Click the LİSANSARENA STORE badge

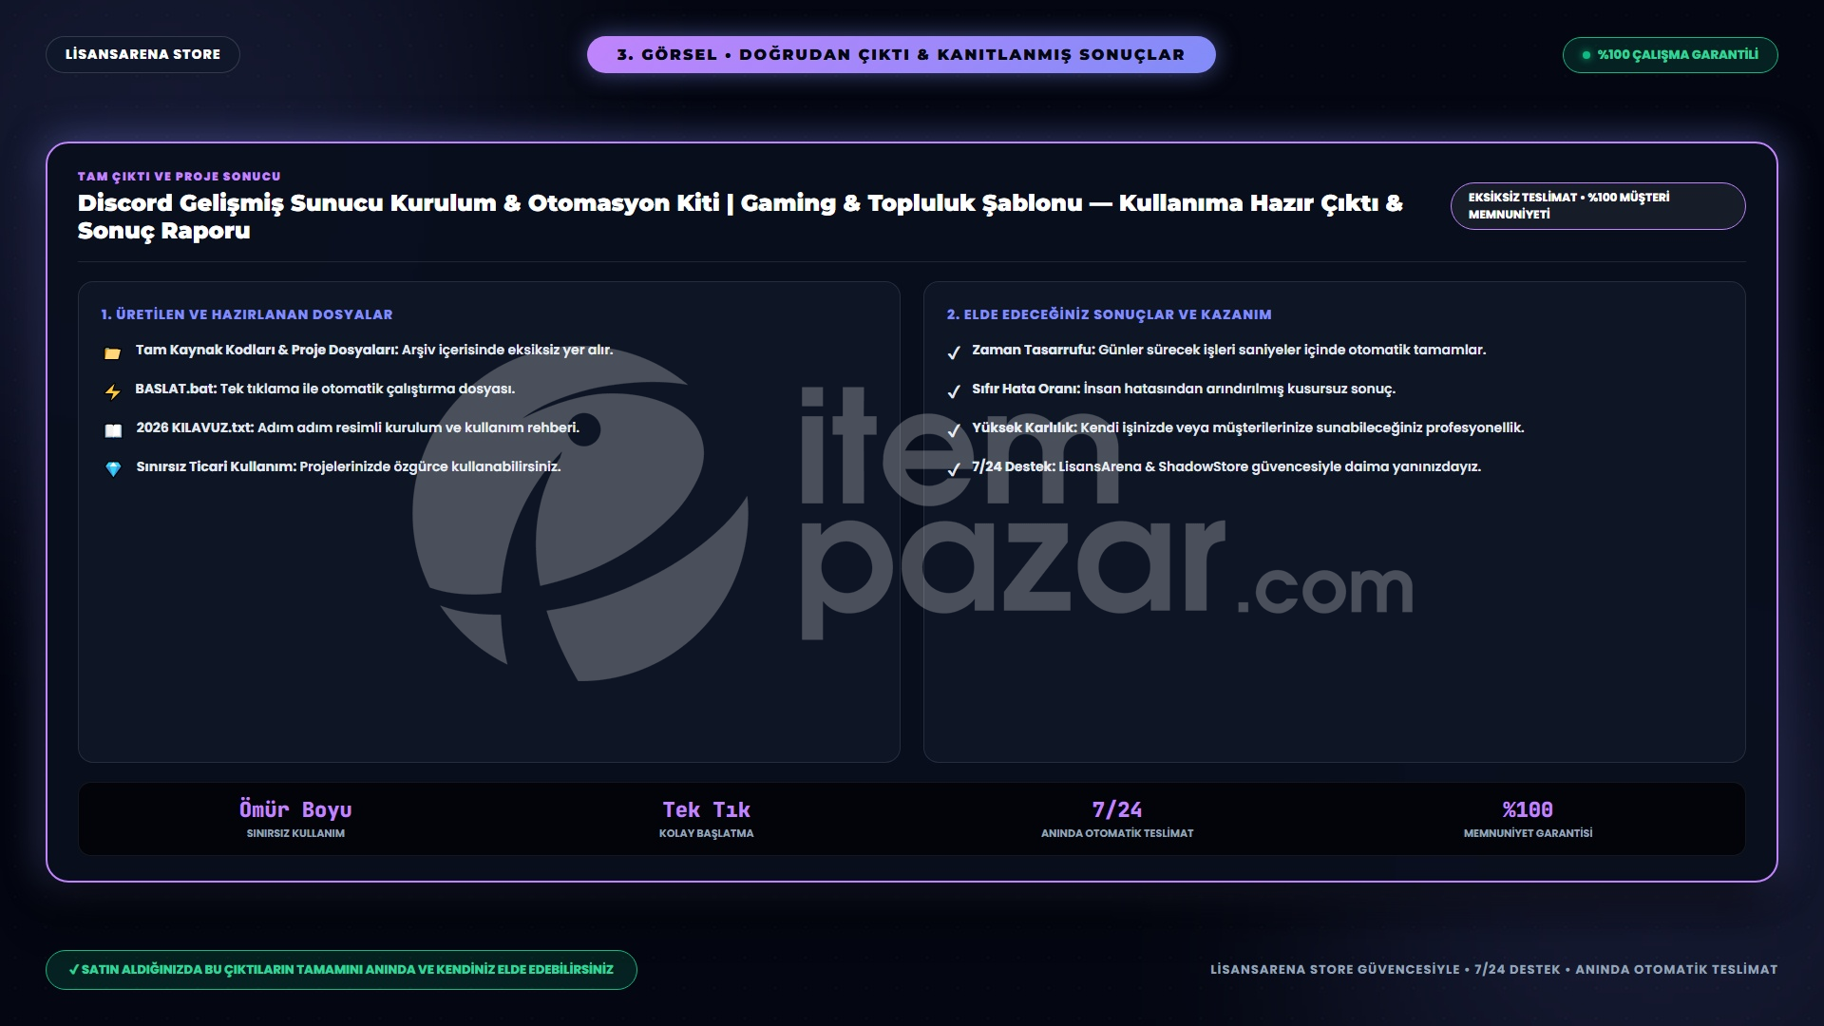tap(142, 54)
